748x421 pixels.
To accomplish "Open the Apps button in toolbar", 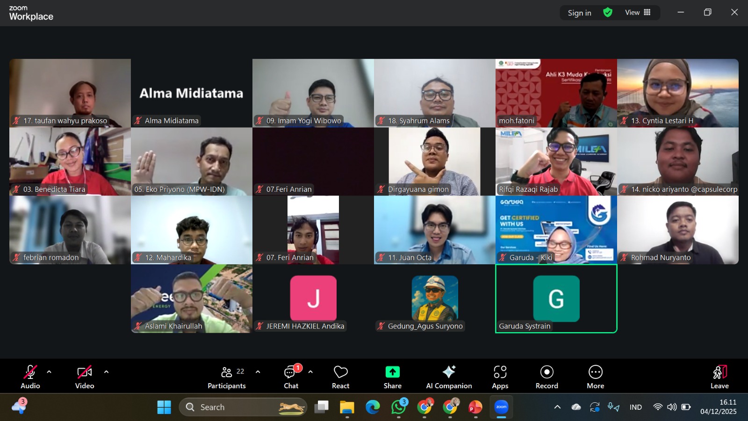I will [500, 377].
